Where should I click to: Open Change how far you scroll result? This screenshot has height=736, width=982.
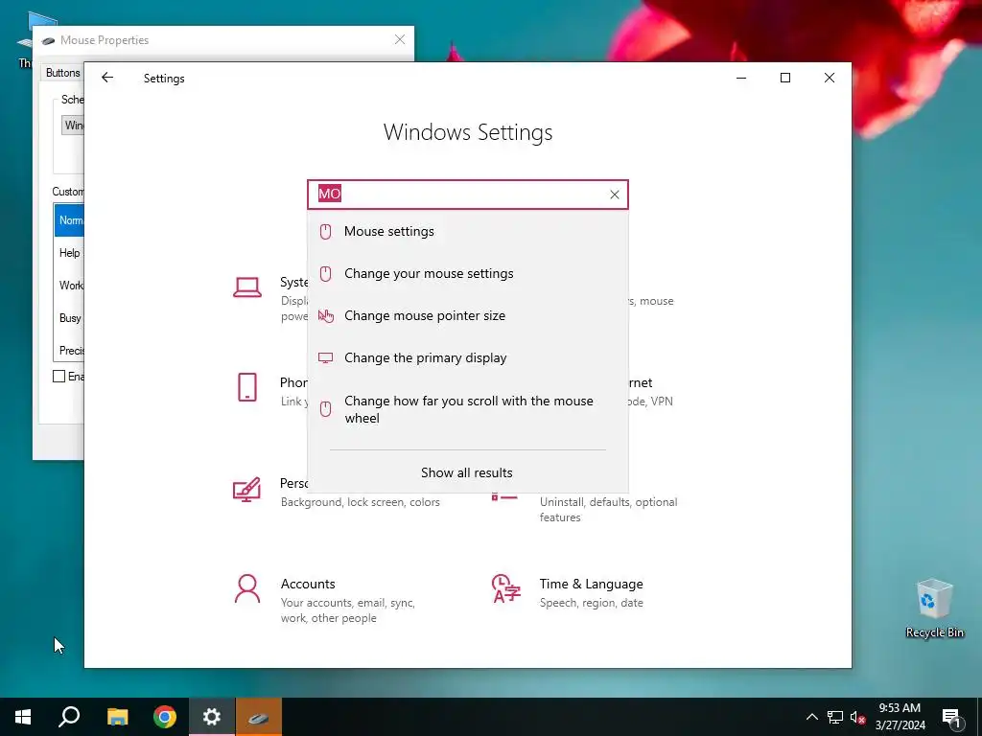(x=467, y=409)
